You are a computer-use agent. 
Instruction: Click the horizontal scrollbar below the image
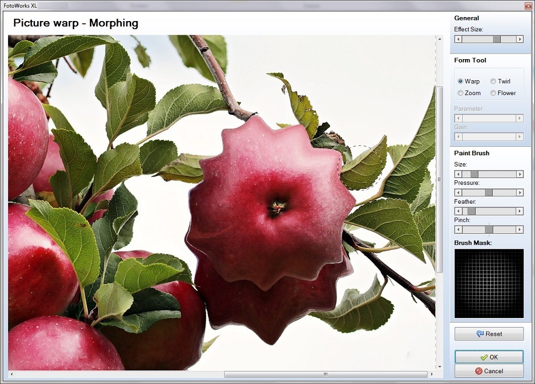click(x=324, y=374)
